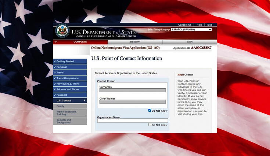
Task: Click the Exit link
Action: 209,25
